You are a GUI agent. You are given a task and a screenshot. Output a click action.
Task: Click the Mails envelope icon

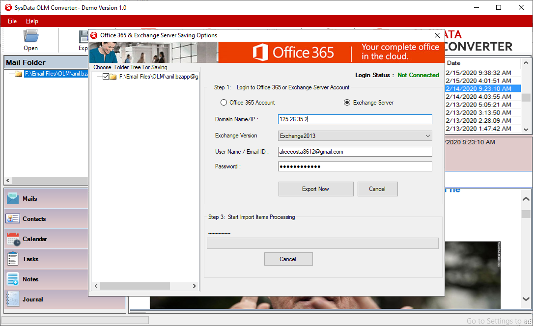(x=13, y=199)
